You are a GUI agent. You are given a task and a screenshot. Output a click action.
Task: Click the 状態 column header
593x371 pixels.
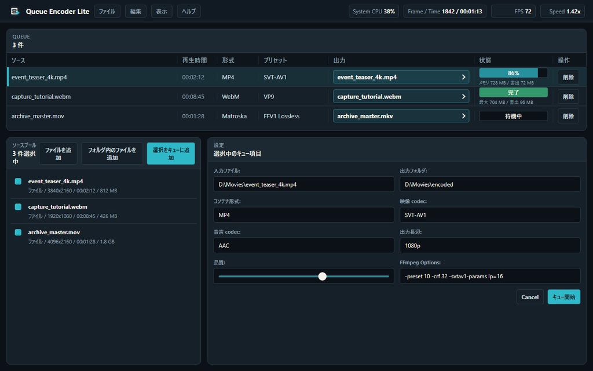pos(485,60)
